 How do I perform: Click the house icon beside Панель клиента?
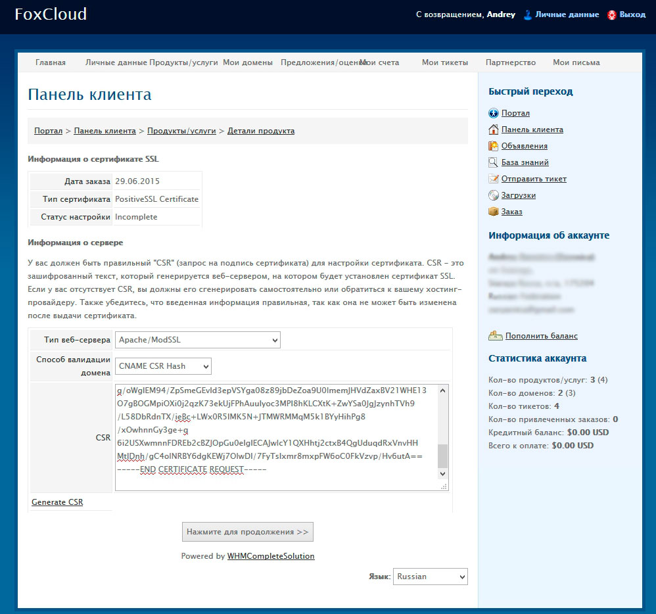[x=493, y=130]
